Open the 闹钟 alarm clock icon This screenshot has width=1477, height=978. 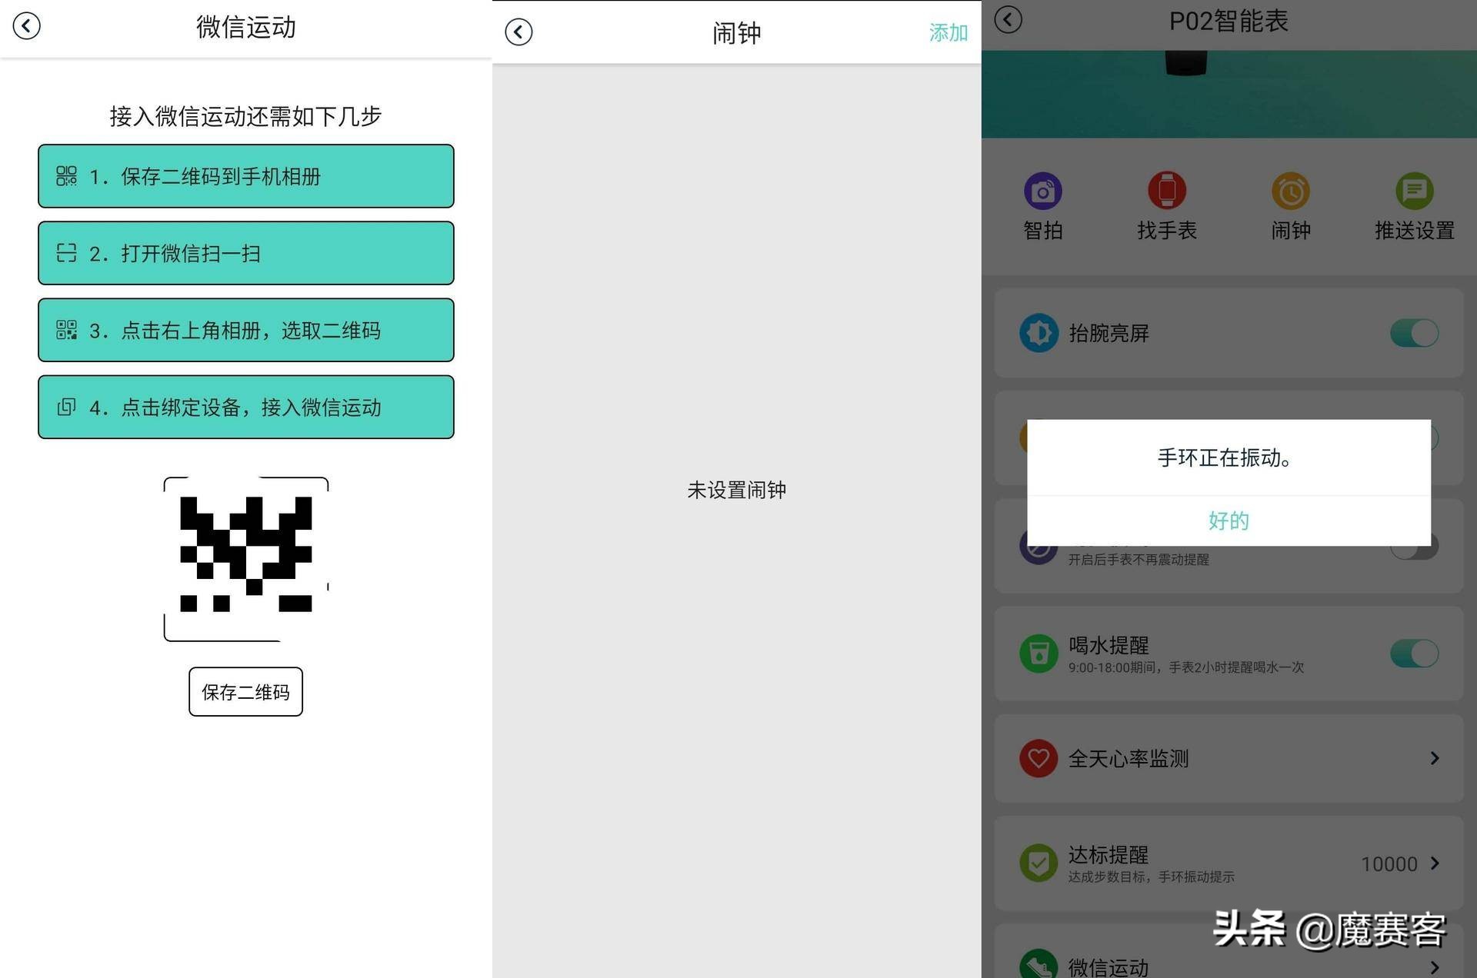[x=1291, y=190]
